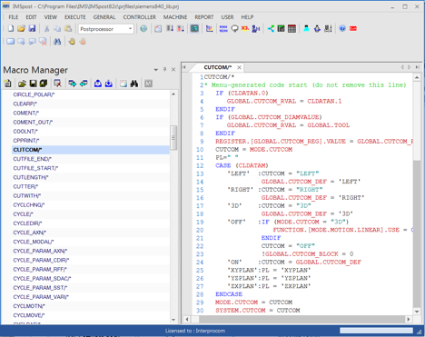Click the dark table grid icon
This screenshot has width=425, height=337.
292,28
